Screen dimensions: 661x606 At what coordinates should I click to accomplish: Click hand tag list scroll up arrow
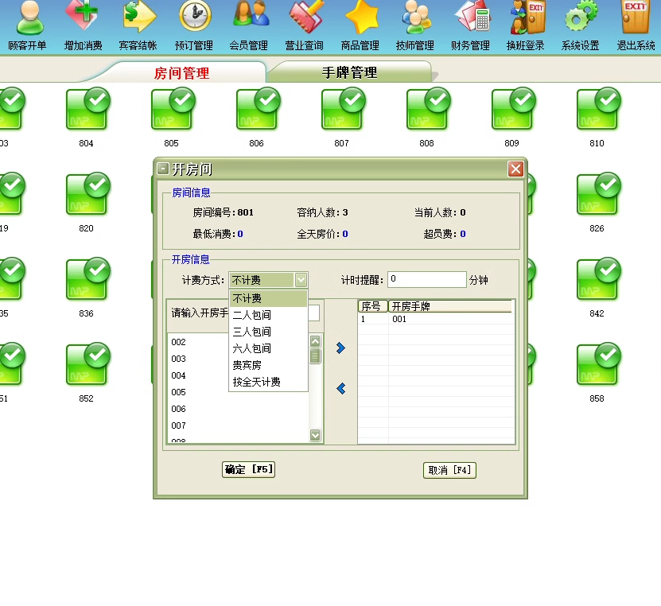[315, 341]
